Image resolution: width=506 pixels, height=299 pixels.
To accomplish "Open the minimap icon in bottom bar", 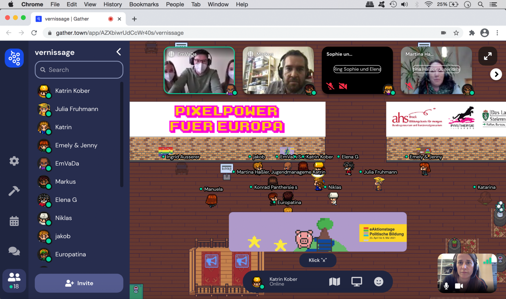I will (x=334, y=282).
